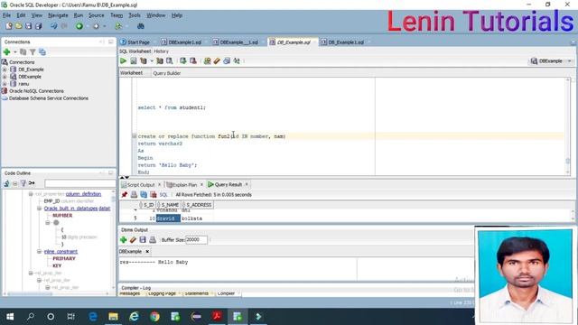Click the save icon in Dbms Output toolbar
The width and height of the screenshot is (578, 325).
143,240
